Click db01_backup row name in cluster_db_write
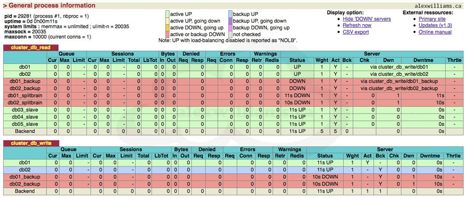 (x=25, y=177)
